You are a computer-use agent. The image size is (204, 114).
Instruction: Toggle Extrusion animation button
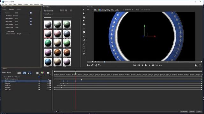point(31,13)
